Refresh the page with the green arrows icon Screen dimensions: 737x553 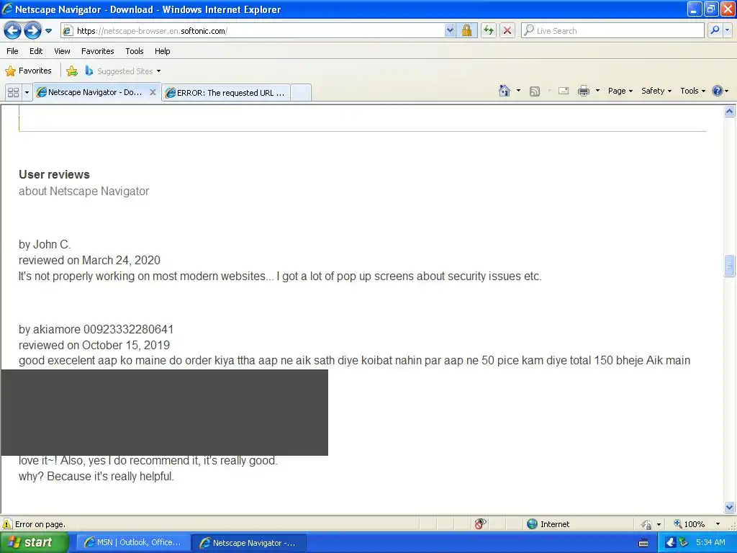click(x=489, y=31)
